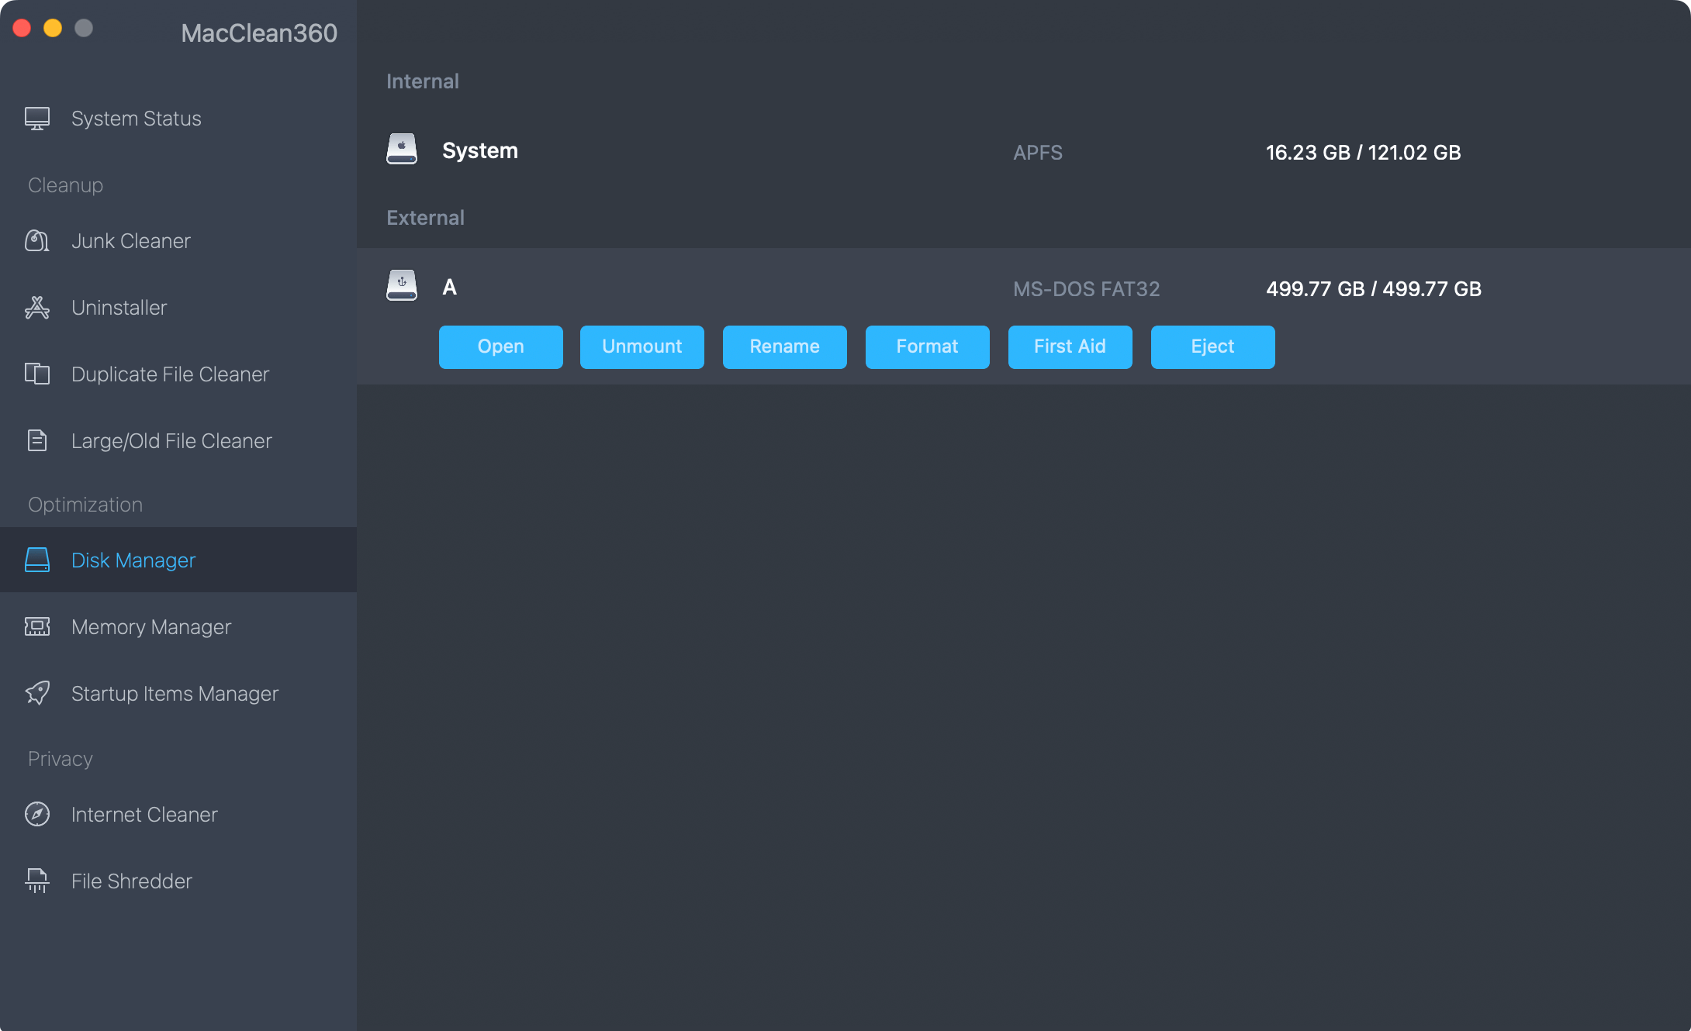This screenshot has height=1031, width=1691.
Task: Click the Uninstaller app icon
Action: (37, 308)
